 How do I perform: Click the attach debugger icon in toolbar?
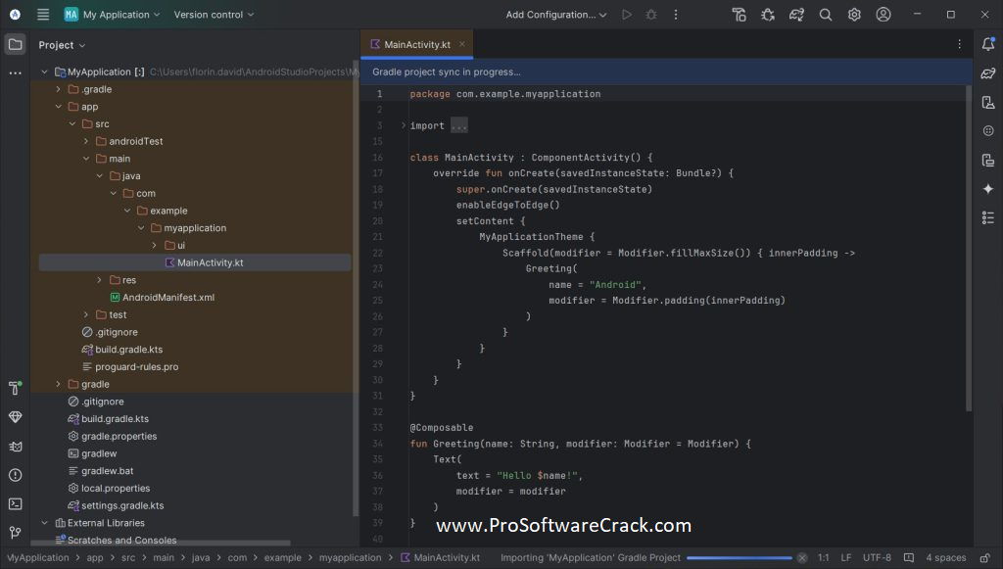tap(768, 14)
